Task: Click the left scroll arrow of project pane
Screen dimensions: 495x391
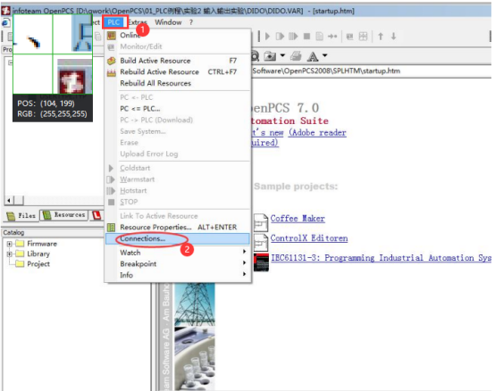Action: [9, 200]
